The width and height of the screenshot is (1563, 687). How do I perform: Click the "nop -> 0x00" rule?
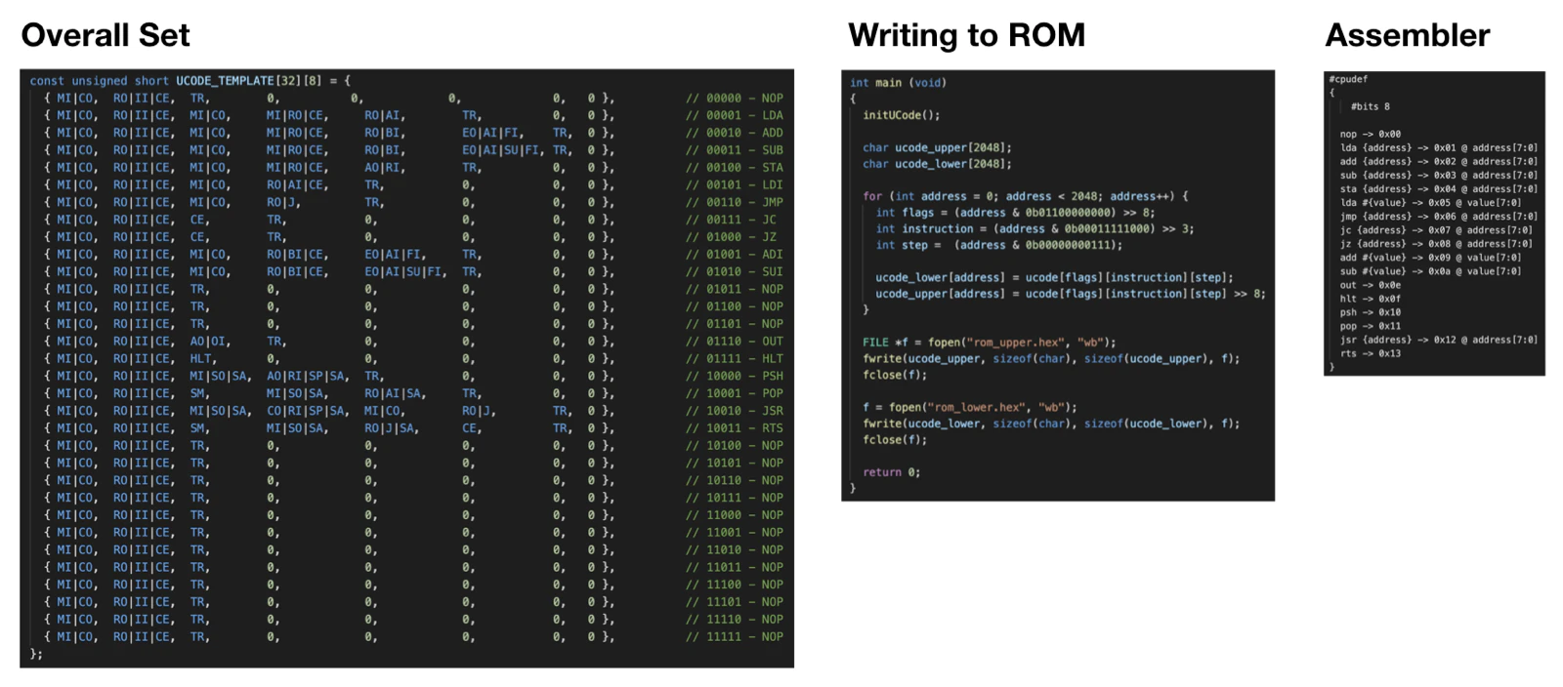pos(1370,134)
